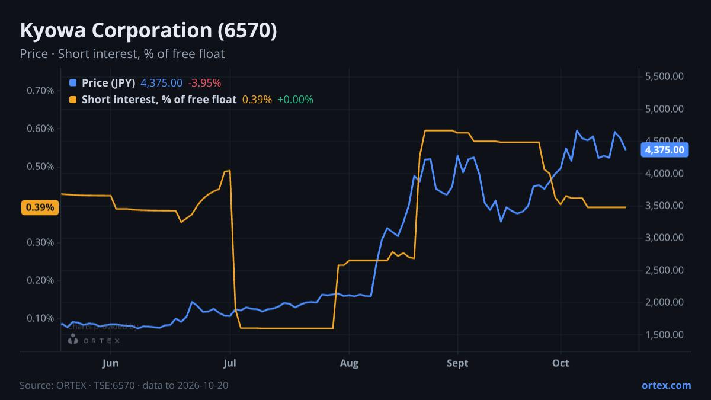Click the +0.00% short interest change value

coord(295,100)
